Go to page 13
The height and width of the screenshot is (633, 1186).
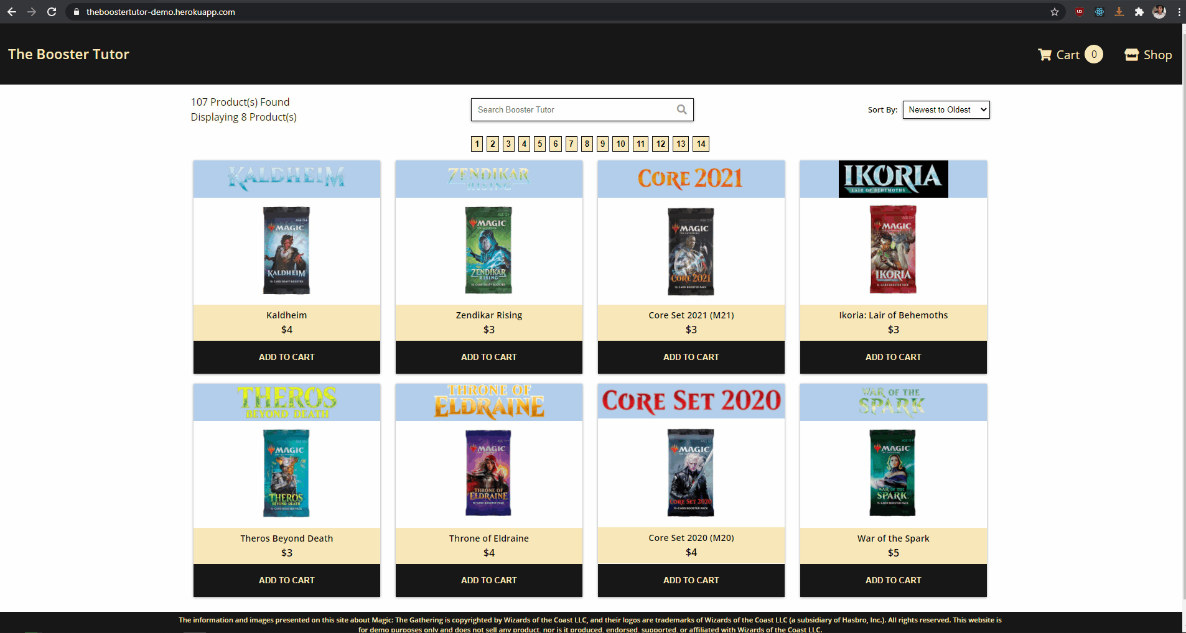[681, 144]
